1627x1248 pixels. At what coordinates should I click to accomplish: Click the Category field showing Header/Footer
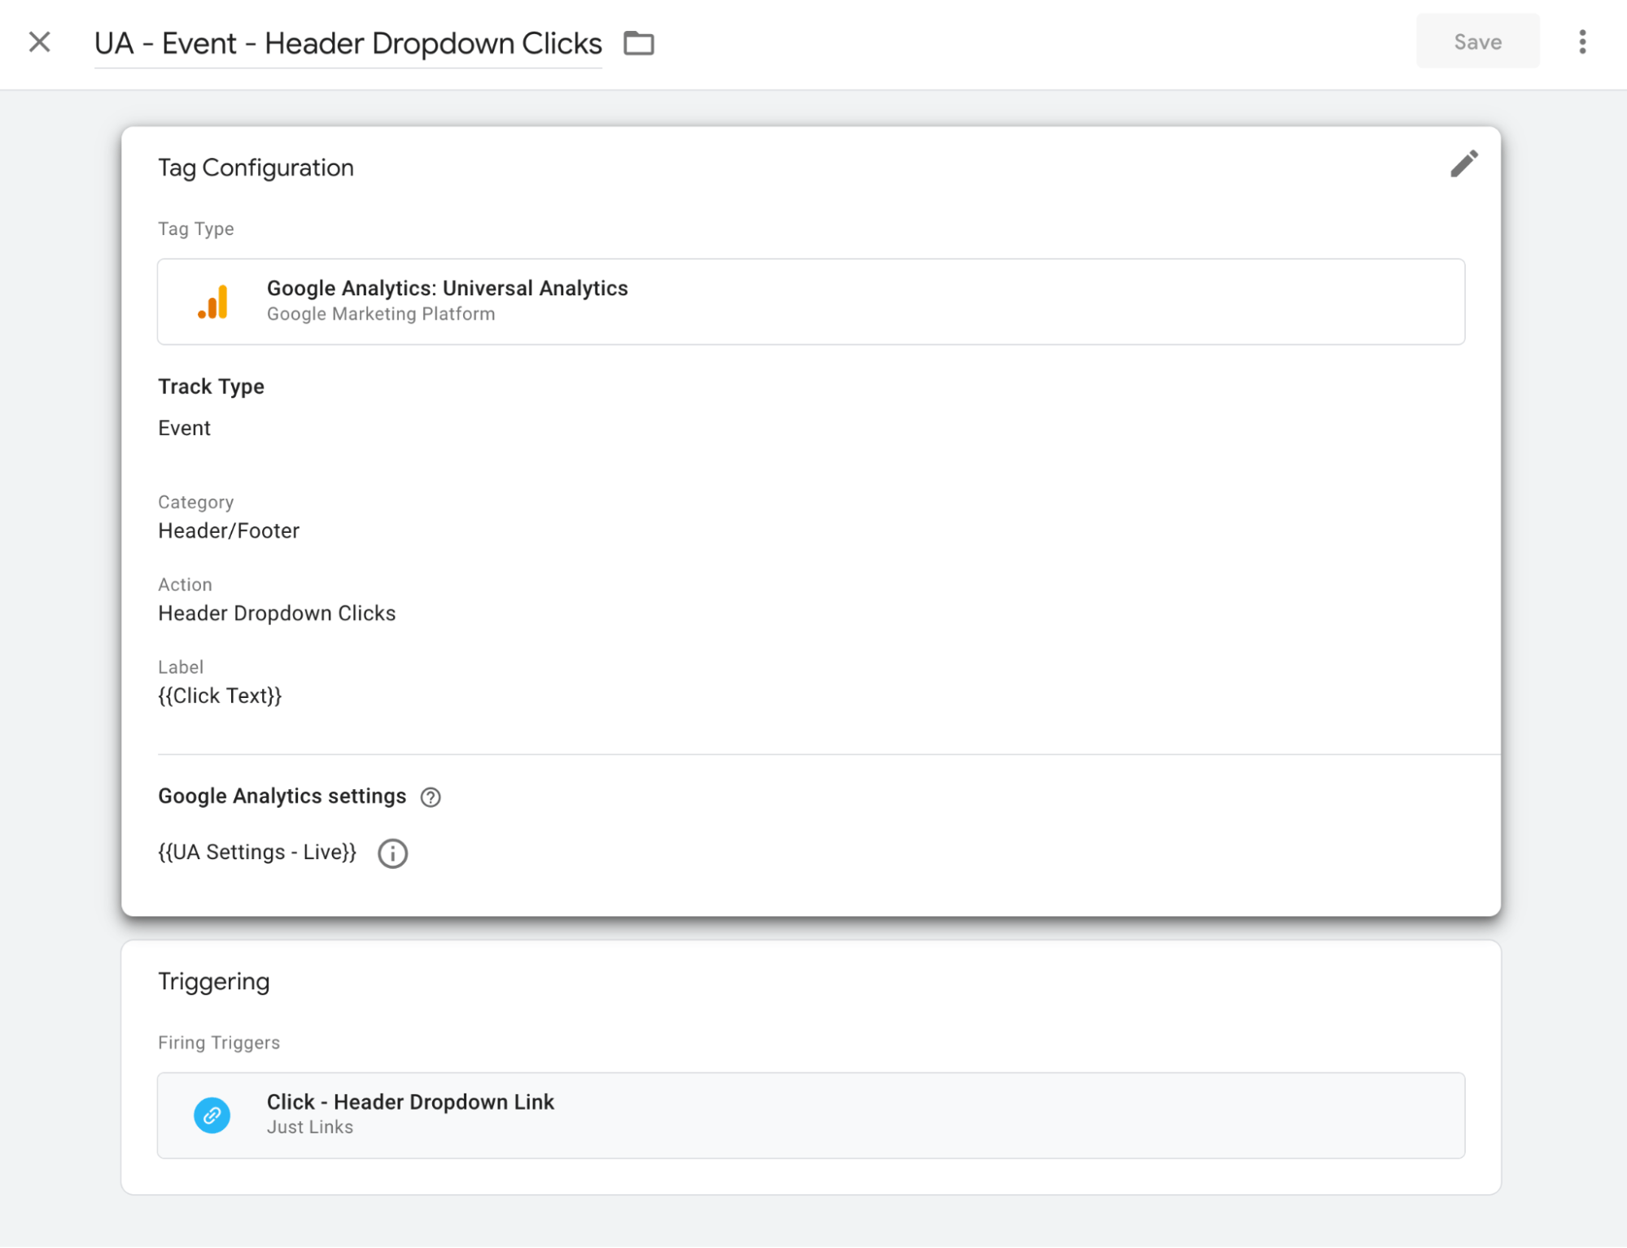229,530
